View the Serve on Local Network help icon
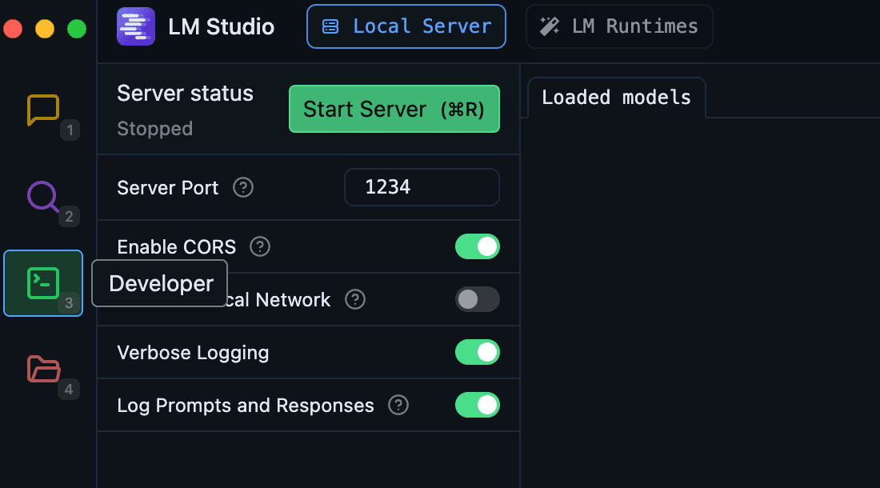This screenshot has width=880, height=488. [355, 299]
